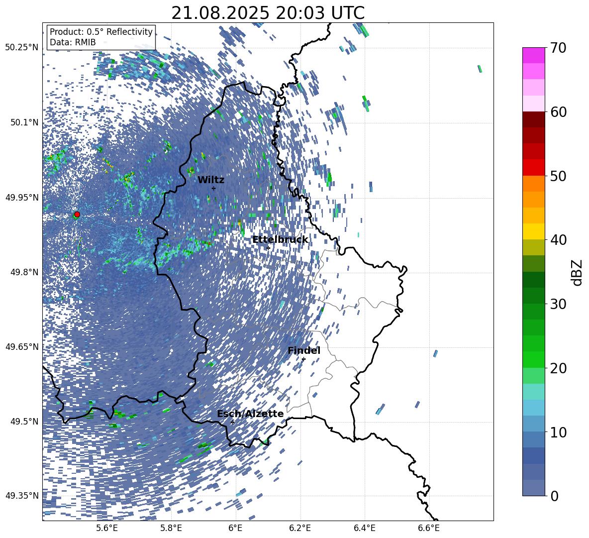This screenshot has height=538, width=589.
Task: Click the Esch/Alzette city label
Action: point(250,414)
